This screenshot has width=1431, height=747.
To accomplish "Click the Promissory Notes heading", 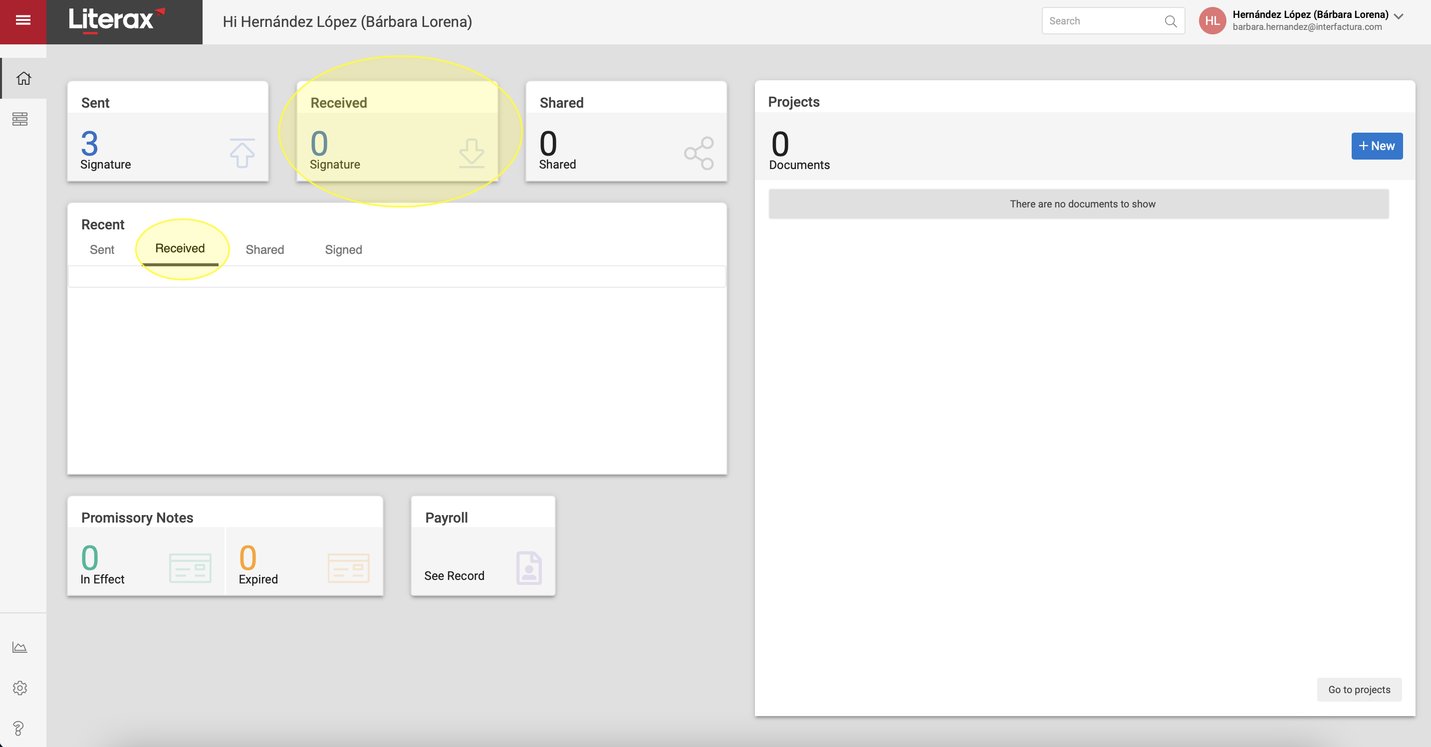I will click(x=137, y=518).
